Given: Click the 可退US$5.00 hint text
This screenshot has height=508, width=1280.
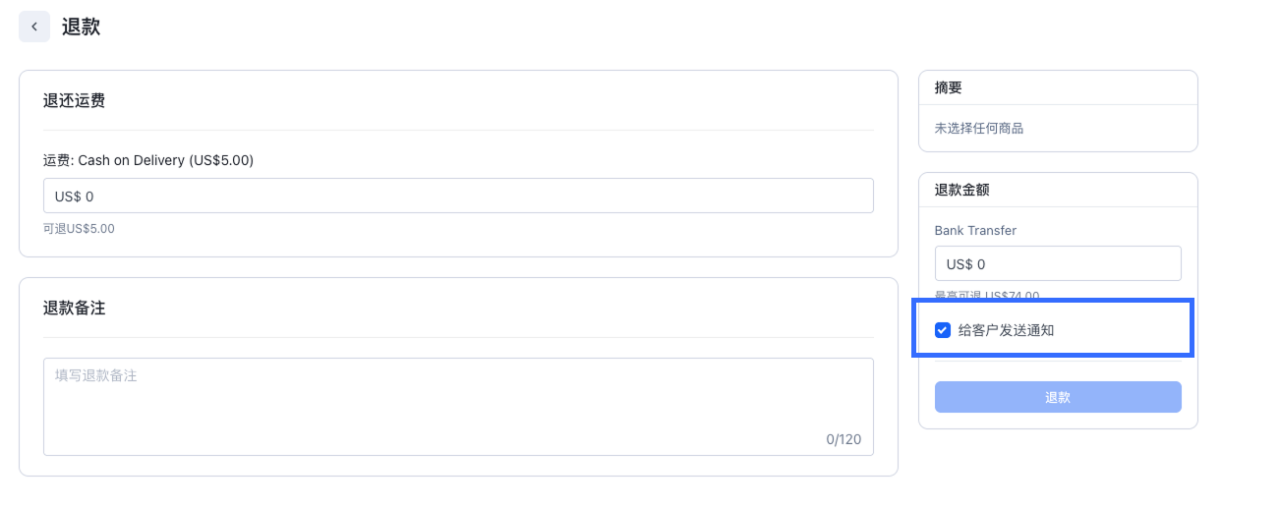Looking at the screenshot, I should click(x=79, y=229).
